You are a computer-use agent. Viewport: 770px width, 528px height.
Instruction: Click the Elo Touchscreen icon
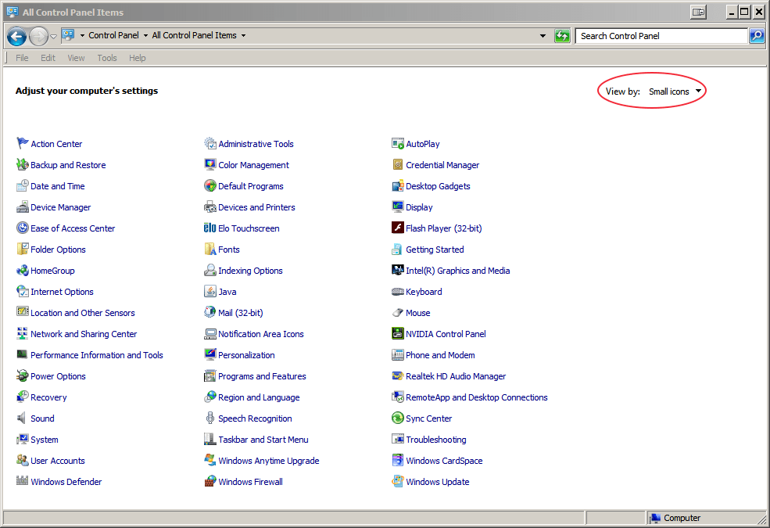point(210,228)
